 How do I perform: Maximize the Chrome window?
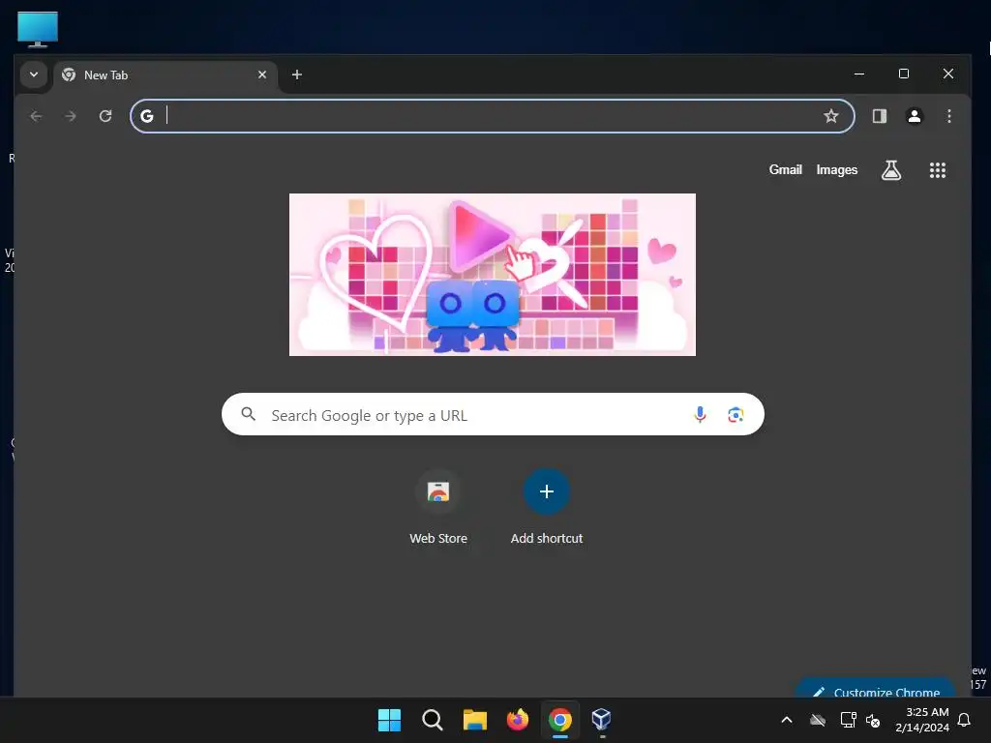pos(904,74)
